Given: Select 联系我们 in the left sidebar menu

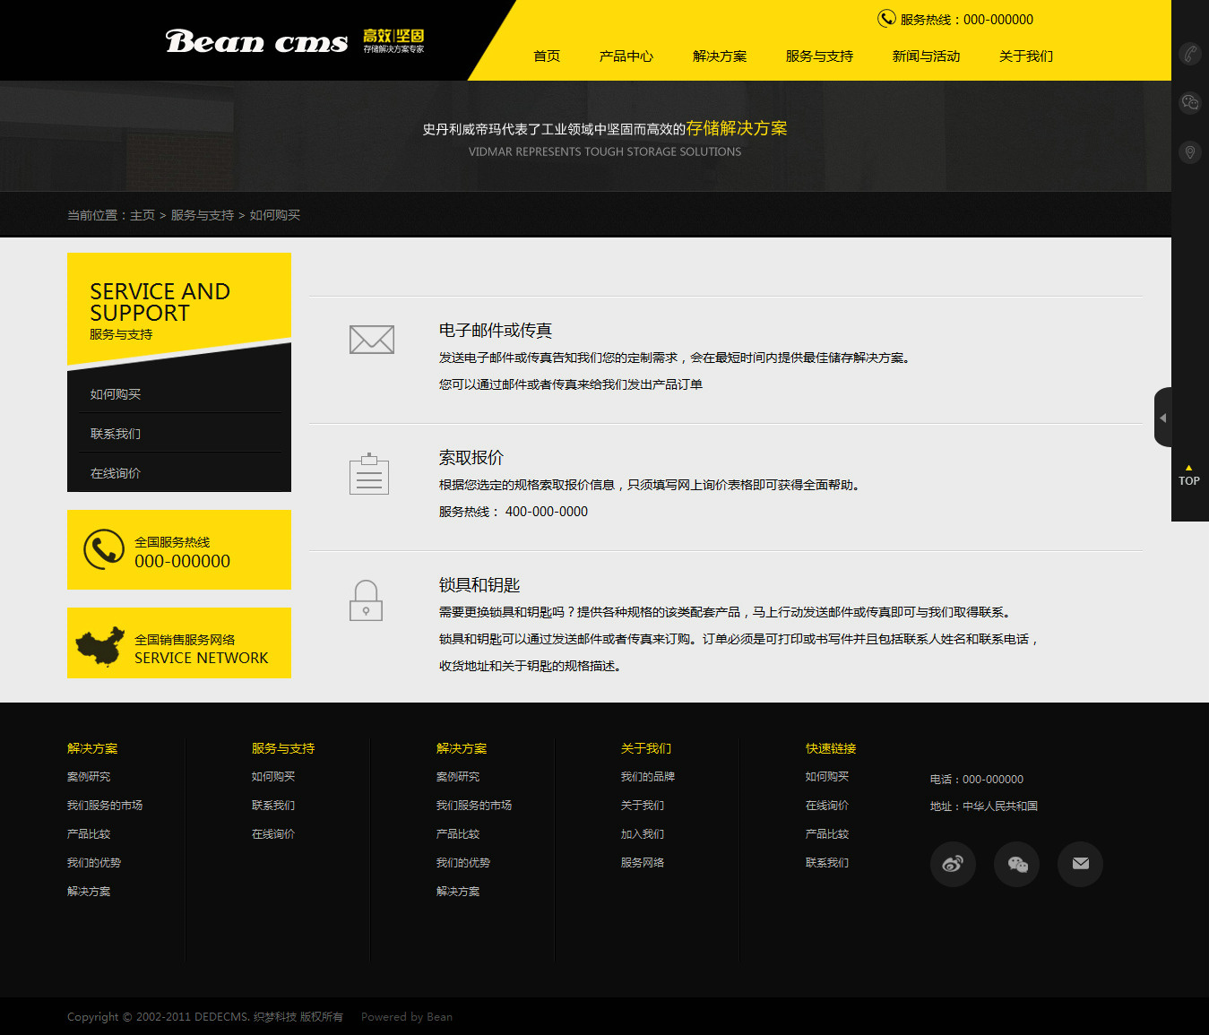Looking at the screenshot, I should (116, 434).
